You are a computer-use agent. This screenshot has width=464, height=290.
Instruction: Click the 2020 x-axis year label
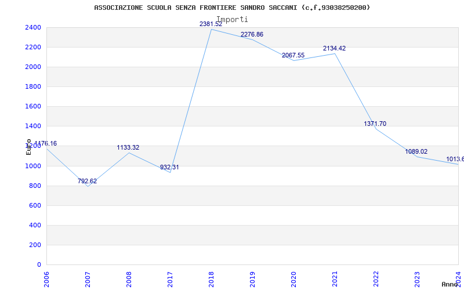pos(293,279)
